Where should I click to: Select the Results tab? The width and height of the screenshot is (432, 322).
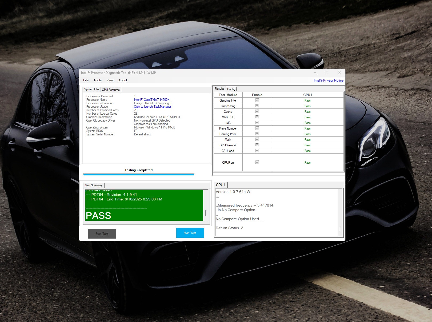[219, 89]
